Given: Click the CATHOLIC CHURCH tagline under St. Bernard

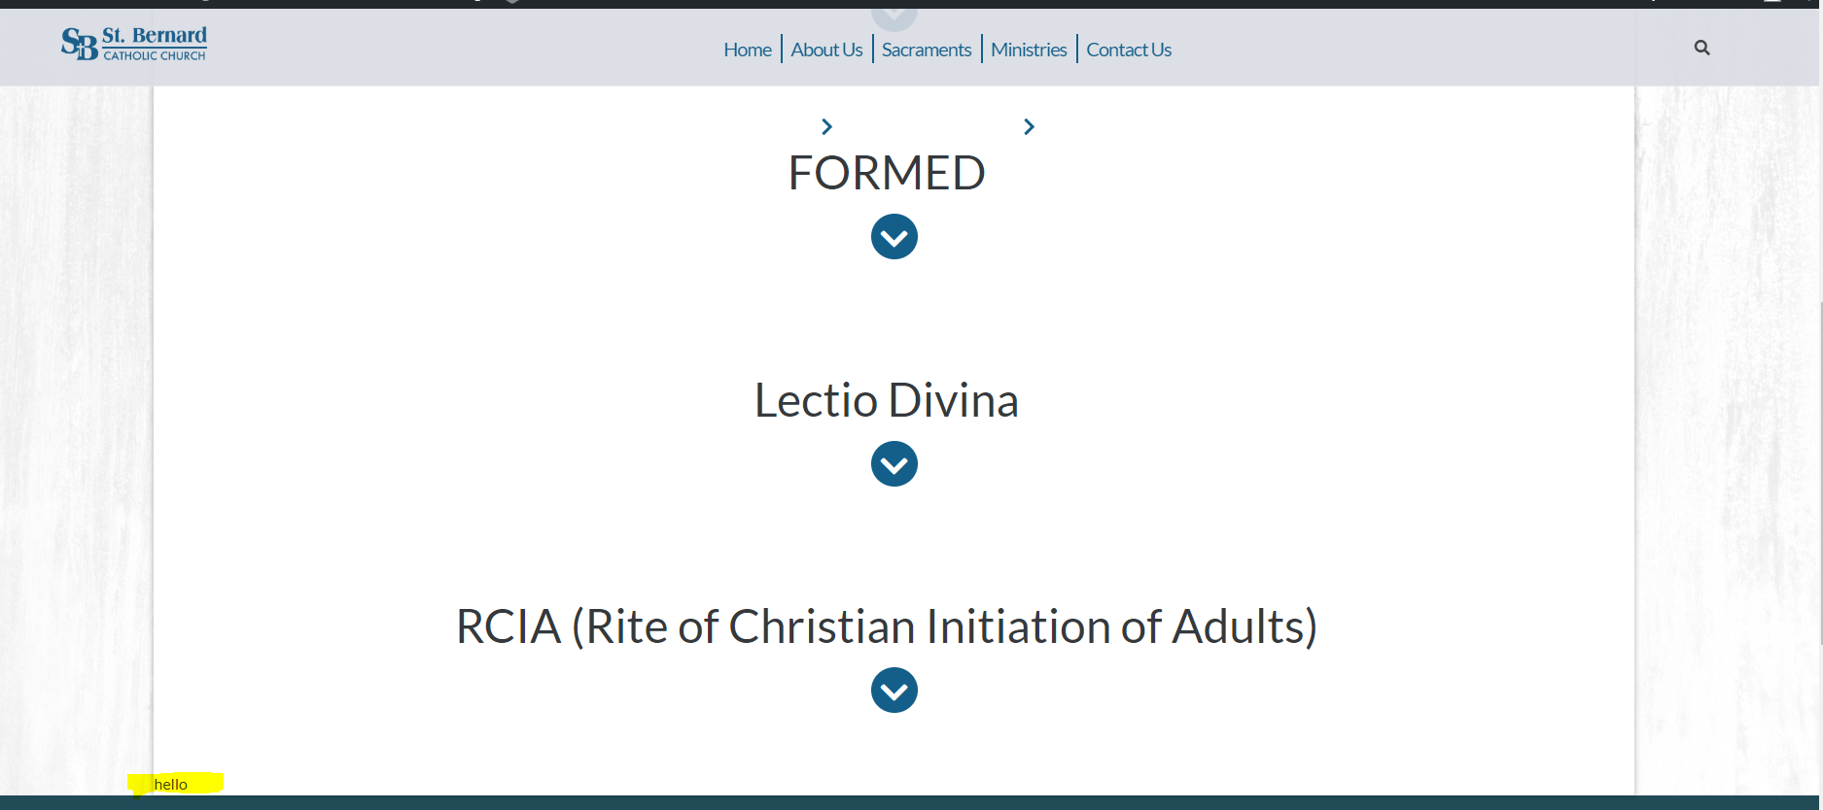Looking at the screenshot, I should coord(155,56).
